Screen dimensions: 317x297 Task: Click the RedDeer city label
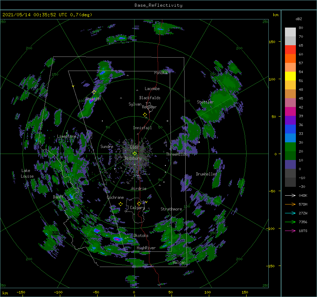click(x=149, y=107)
